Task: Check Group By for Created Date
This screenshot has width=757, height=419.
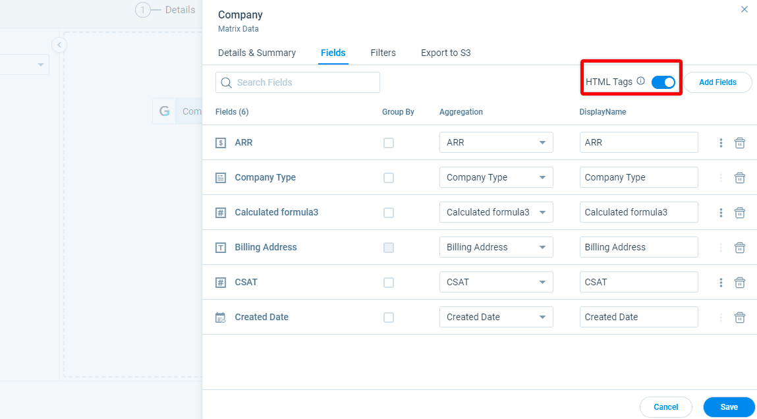Action: click(x=388, y=317)
